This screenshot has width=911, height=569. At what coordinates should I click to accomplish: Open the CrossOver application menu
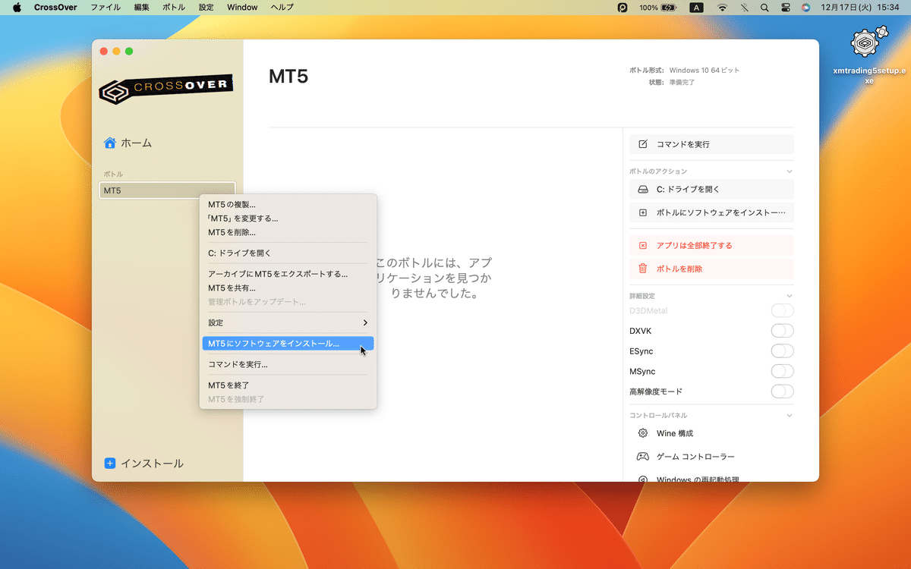click(55, 8)
